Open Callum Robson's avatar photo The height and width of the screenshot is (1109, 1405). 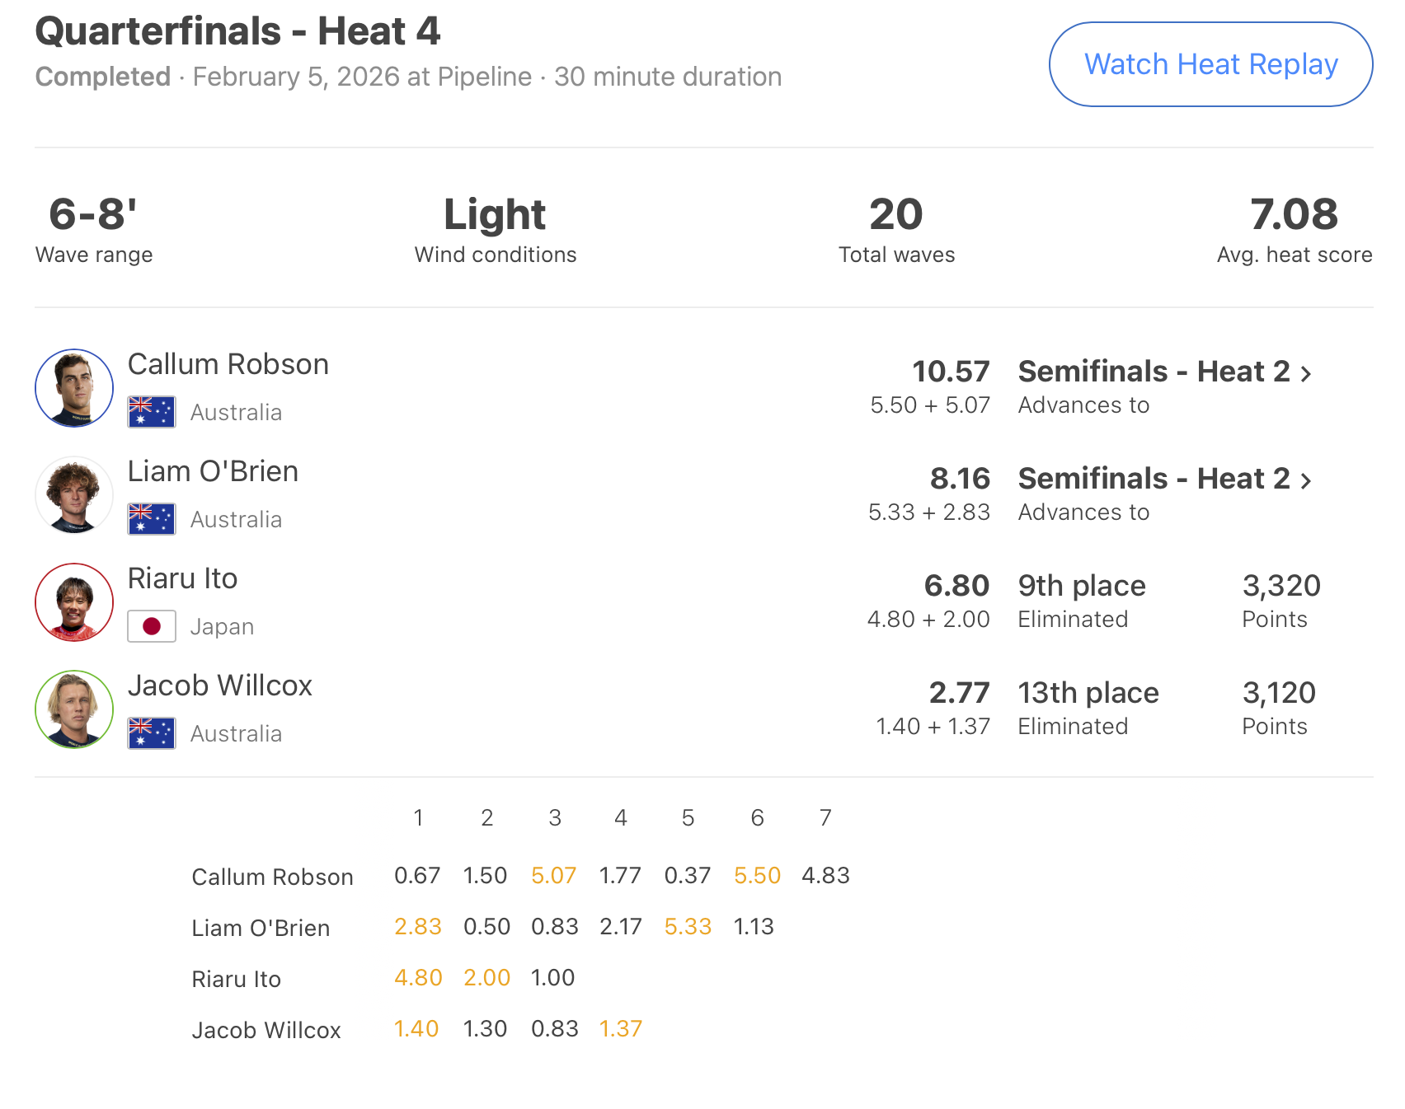click(74, 388)
